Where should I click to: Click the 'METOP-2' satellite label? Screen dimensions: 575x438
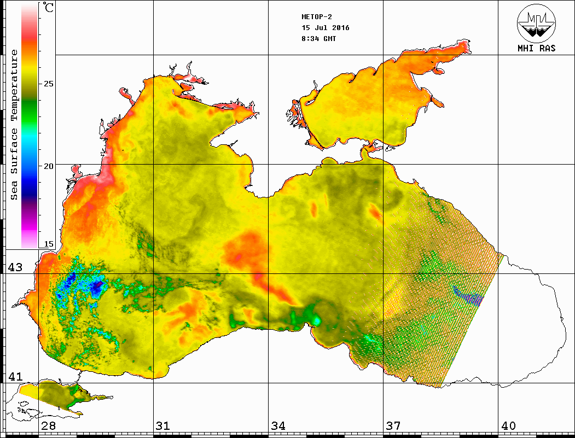[x=317, y=17]
